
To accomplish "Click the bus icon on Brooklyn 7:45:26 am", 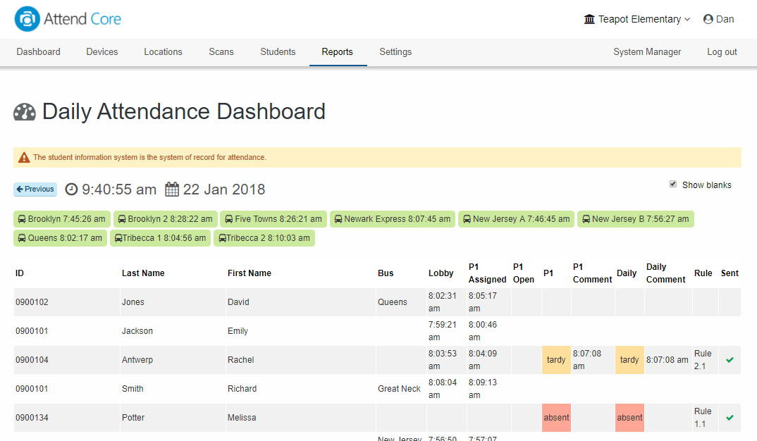I will (22, 219).
